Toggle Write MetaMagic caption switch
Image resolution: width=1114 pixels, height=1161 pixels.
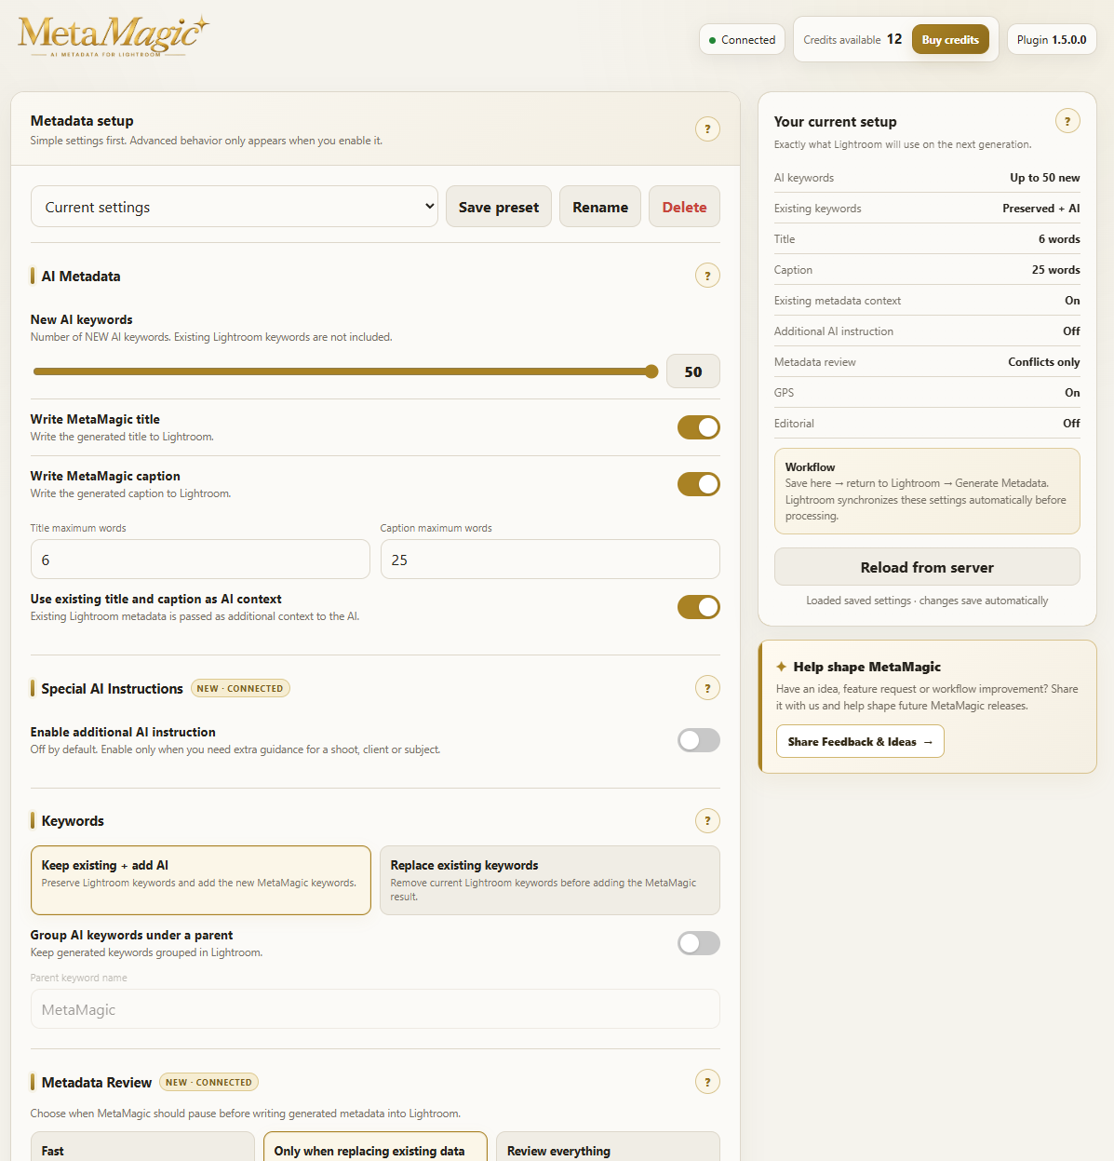pyautogui.click(x=699, y=484)
